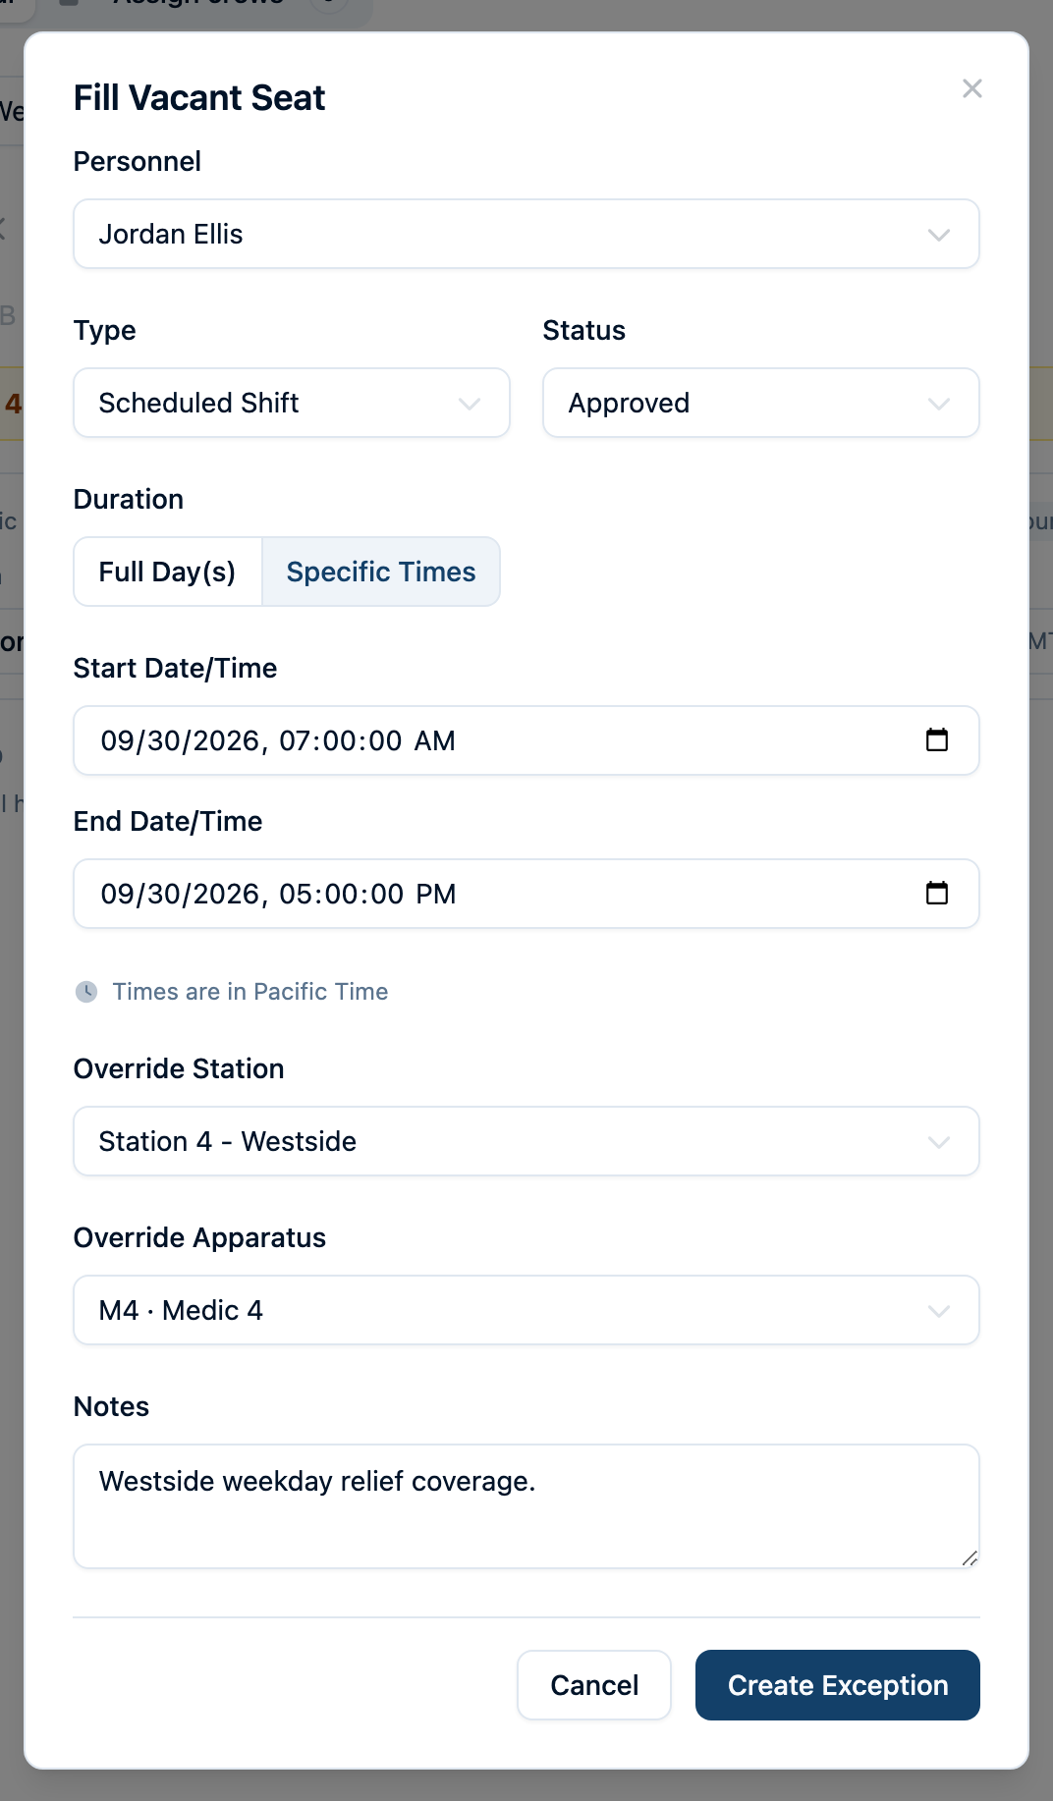
Task: Click into the Notes text area
Action: (526, 1506)
